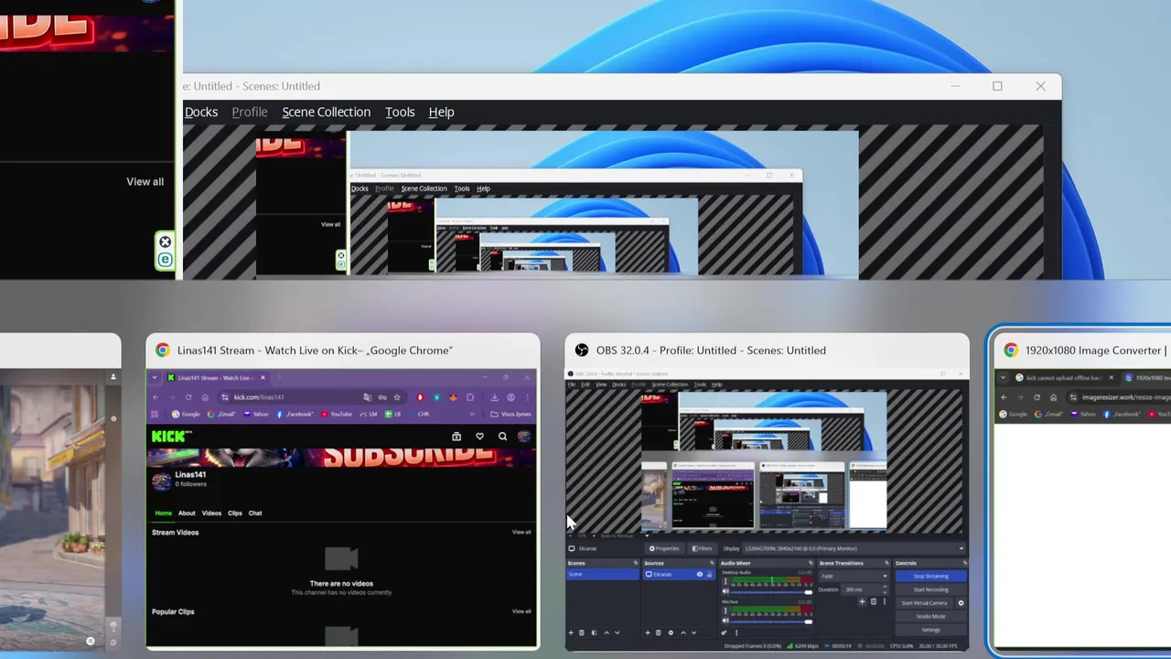Click the trash icon under Scene Transitions in OBS

point(874,601)
